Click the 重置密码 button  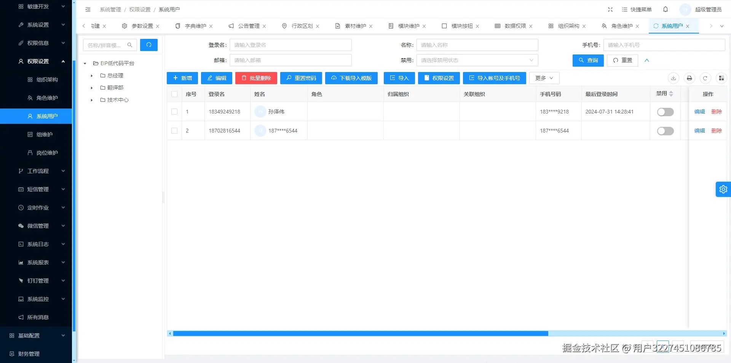point(301,78)
